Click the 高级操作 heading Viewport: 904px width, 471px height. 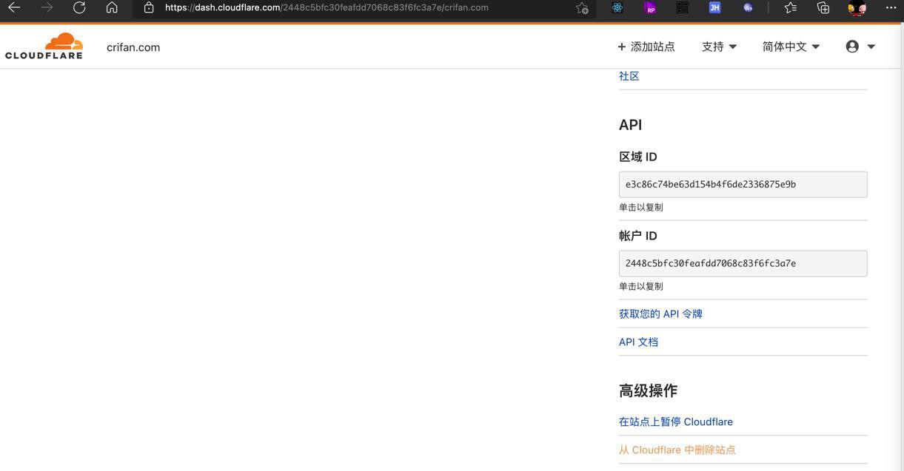click(x=648, y=390)
